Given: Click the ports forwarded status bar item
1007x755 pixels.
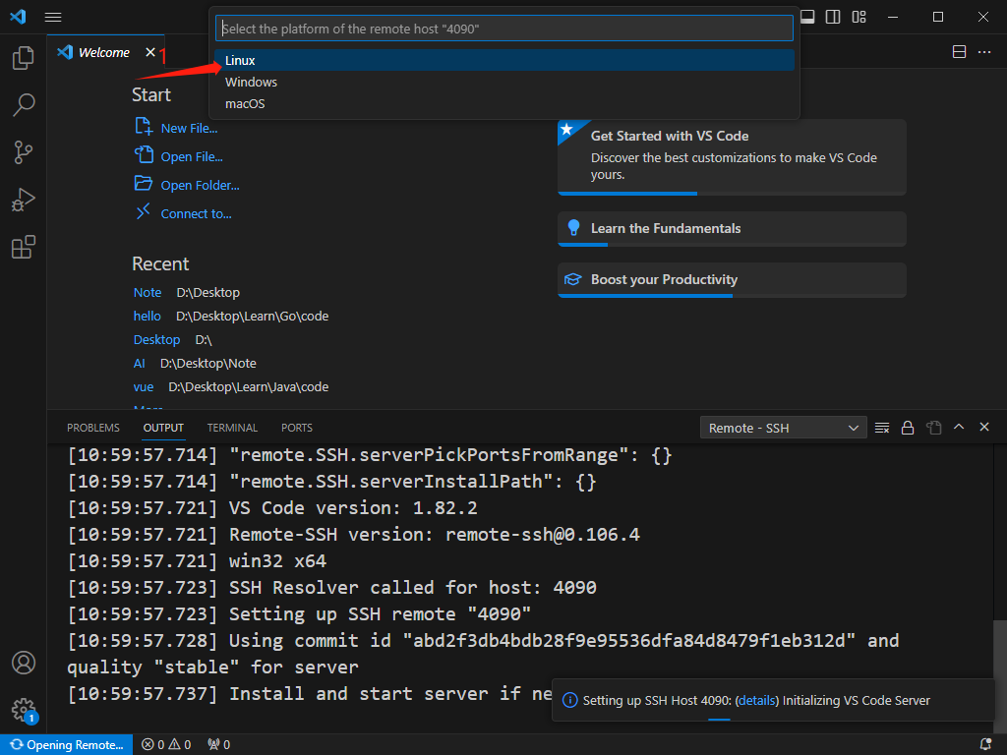Looking at the screenshot, I should pyautogui.click(x=219, y=745).
